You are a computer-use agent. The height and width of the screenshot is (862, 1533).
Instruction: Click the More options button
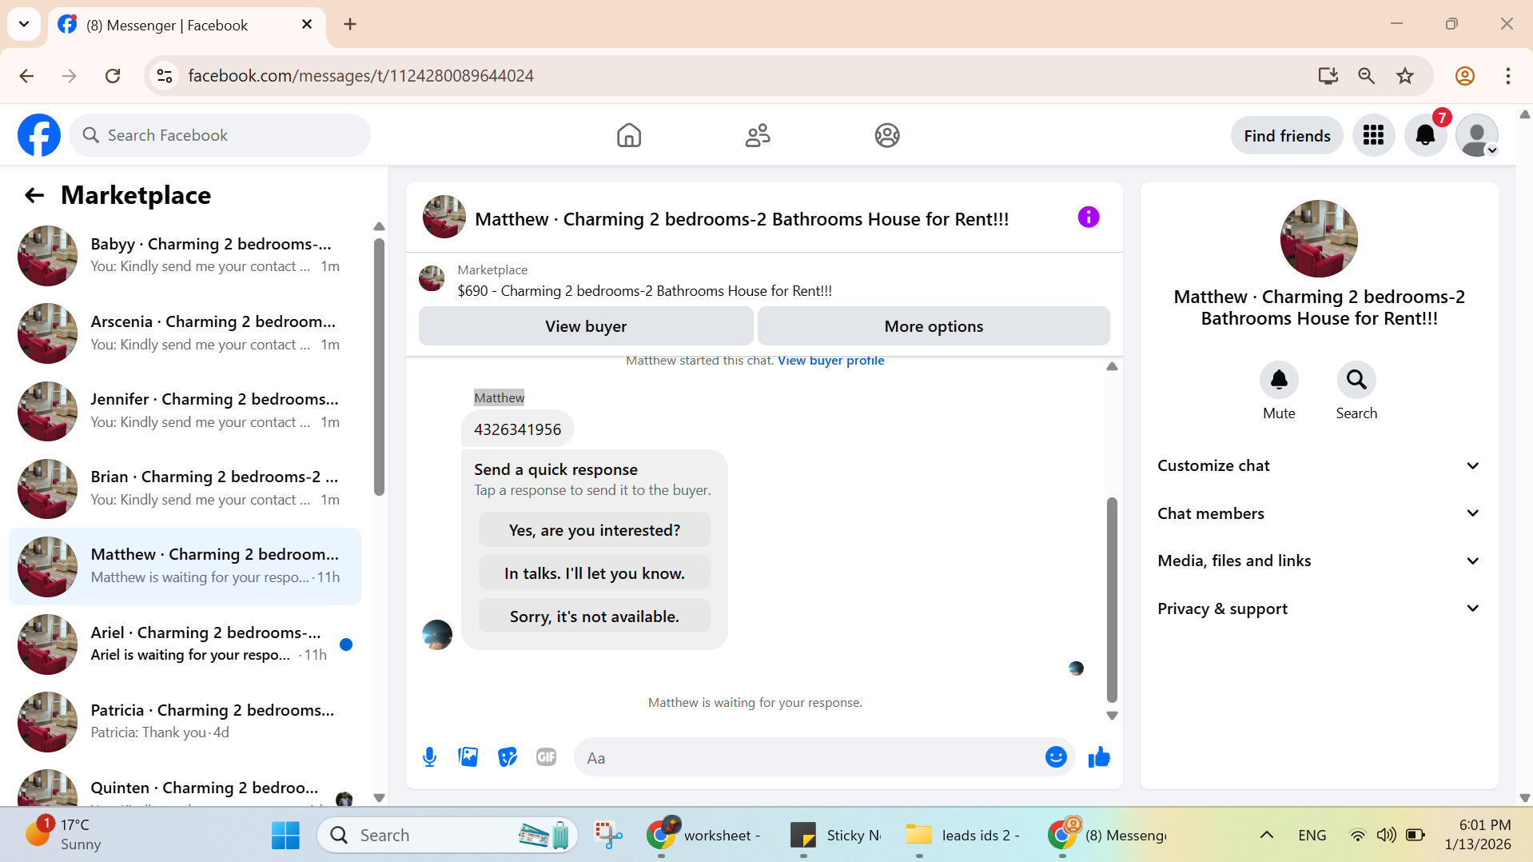[934, 326]
